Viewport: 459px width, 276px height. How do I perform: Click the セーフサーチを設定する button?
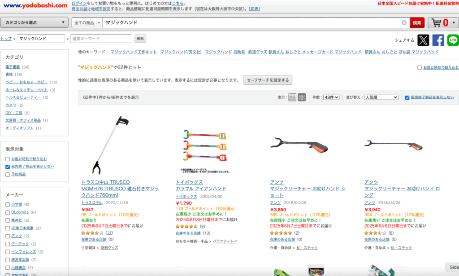[268, 80]
